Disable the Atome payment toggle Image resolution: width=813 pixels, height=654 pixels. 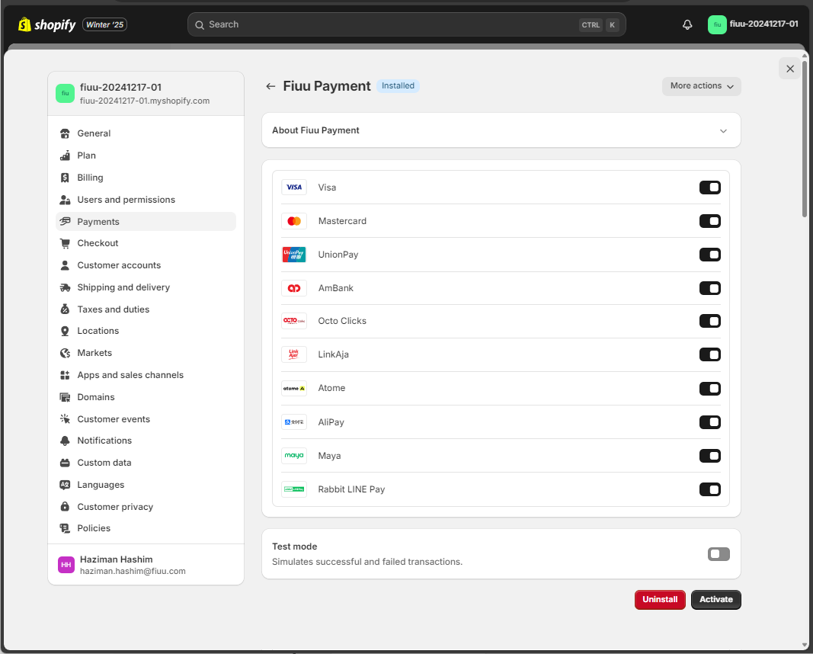coord(710,389)
